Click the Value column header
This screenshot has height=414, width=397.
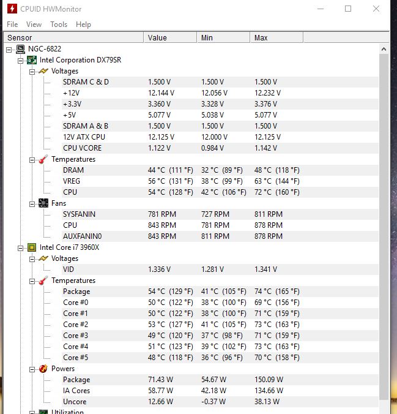point(170,37)
